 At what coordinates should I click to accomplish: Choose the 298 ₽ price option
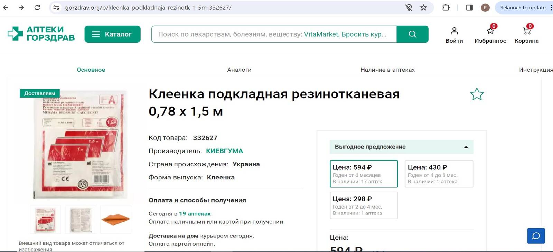(364, 205)
